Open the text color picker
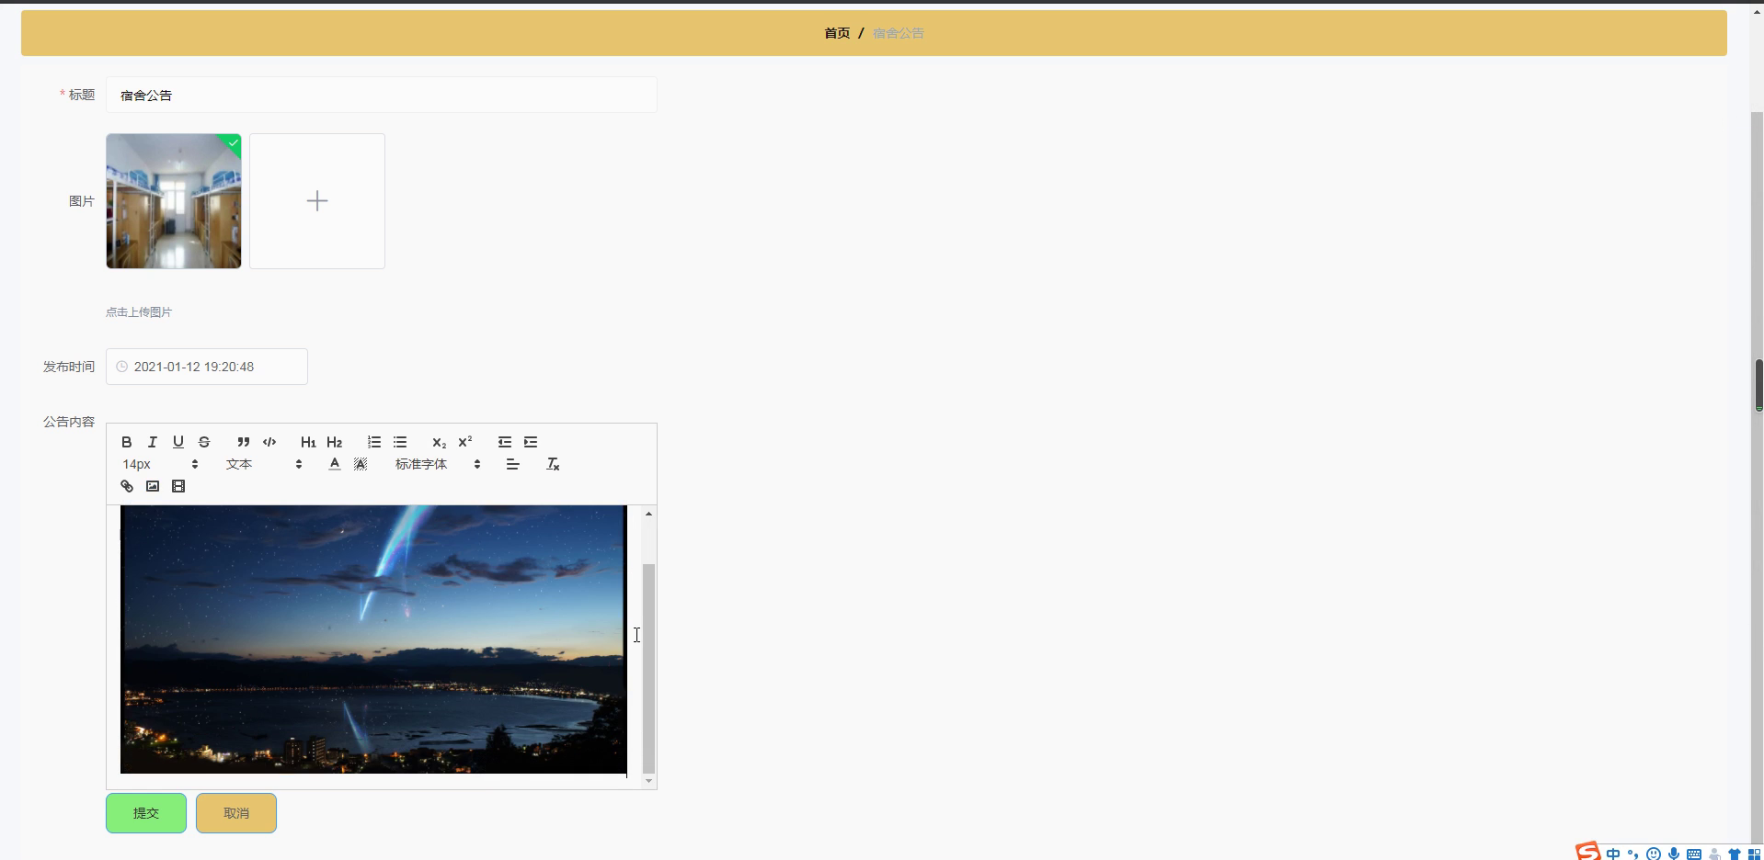 pyautogui.click(x=335, y=464)
